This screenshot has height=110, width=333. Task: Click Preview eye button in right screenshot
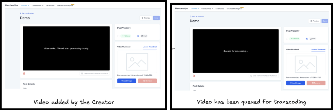(314, 21)
